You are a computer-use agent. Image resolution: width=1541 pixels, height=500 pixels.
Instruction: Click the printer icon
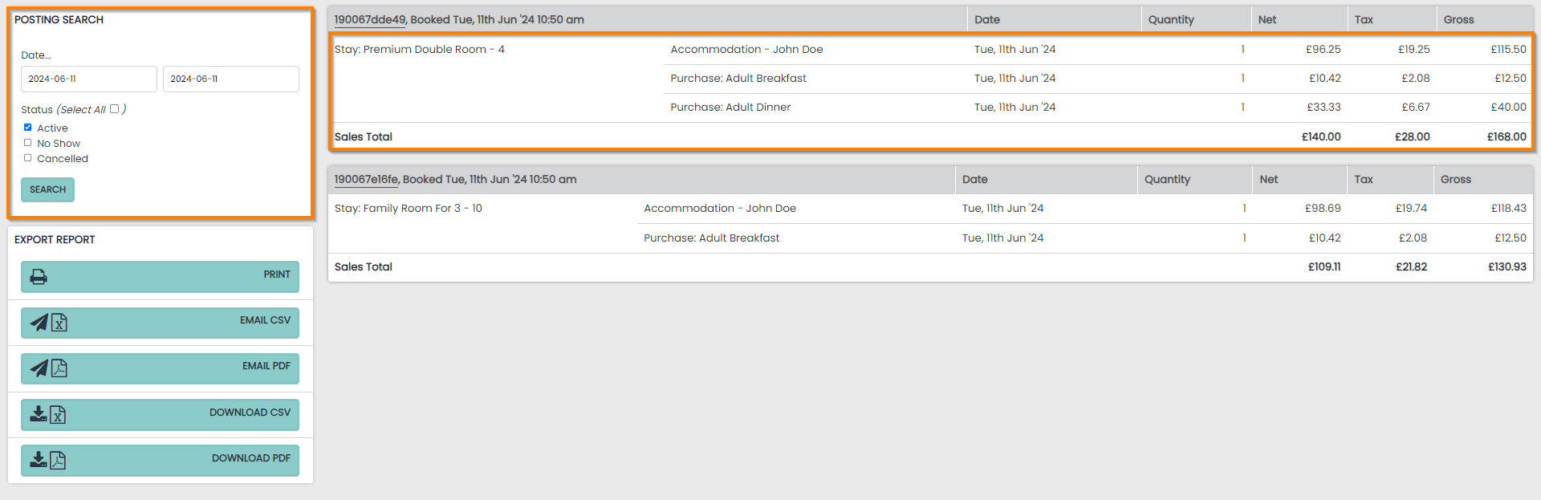click(x=39, y=277)
